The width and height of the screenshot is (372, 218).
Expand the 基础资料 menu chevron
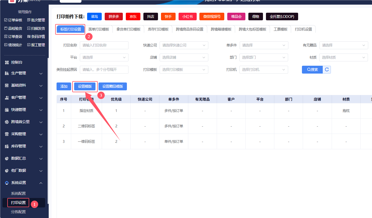pyautogui.click(x=41, y=86)
